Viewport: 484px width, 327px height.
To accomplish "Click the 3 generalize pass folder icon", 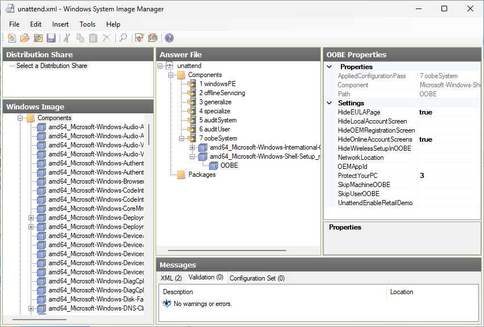I will [x=191, y=102].
